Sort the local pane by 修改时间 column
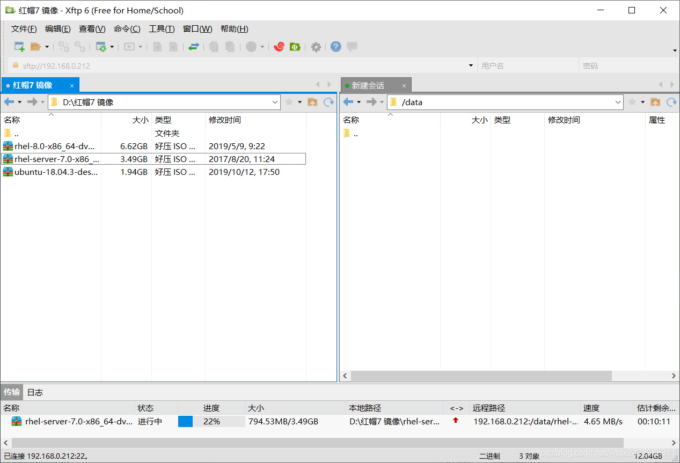This screenshot has height=463, width=680. tap(255, 120)
